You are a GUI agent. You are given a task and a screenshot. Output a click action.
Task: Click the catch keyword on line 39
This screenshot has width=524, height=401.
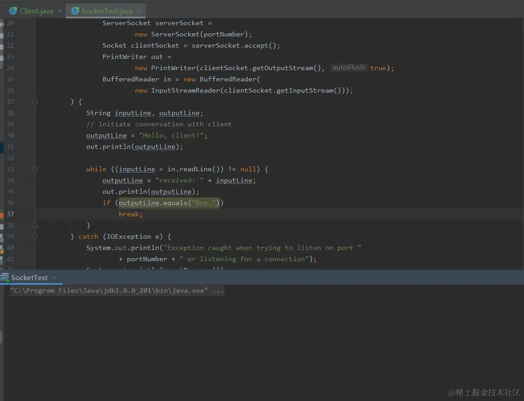[x=88, y=236]
